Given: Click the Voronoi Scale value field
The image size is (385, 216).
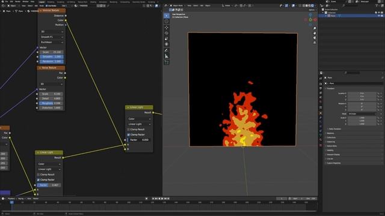Looking at the screenshot, I should click(52, 52).
